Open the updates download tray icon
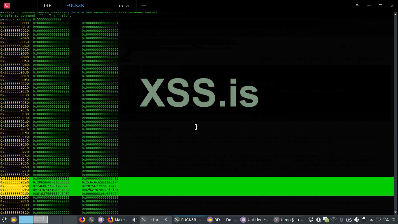The width and height of the screenshot is (398, 224). (318, 220)
